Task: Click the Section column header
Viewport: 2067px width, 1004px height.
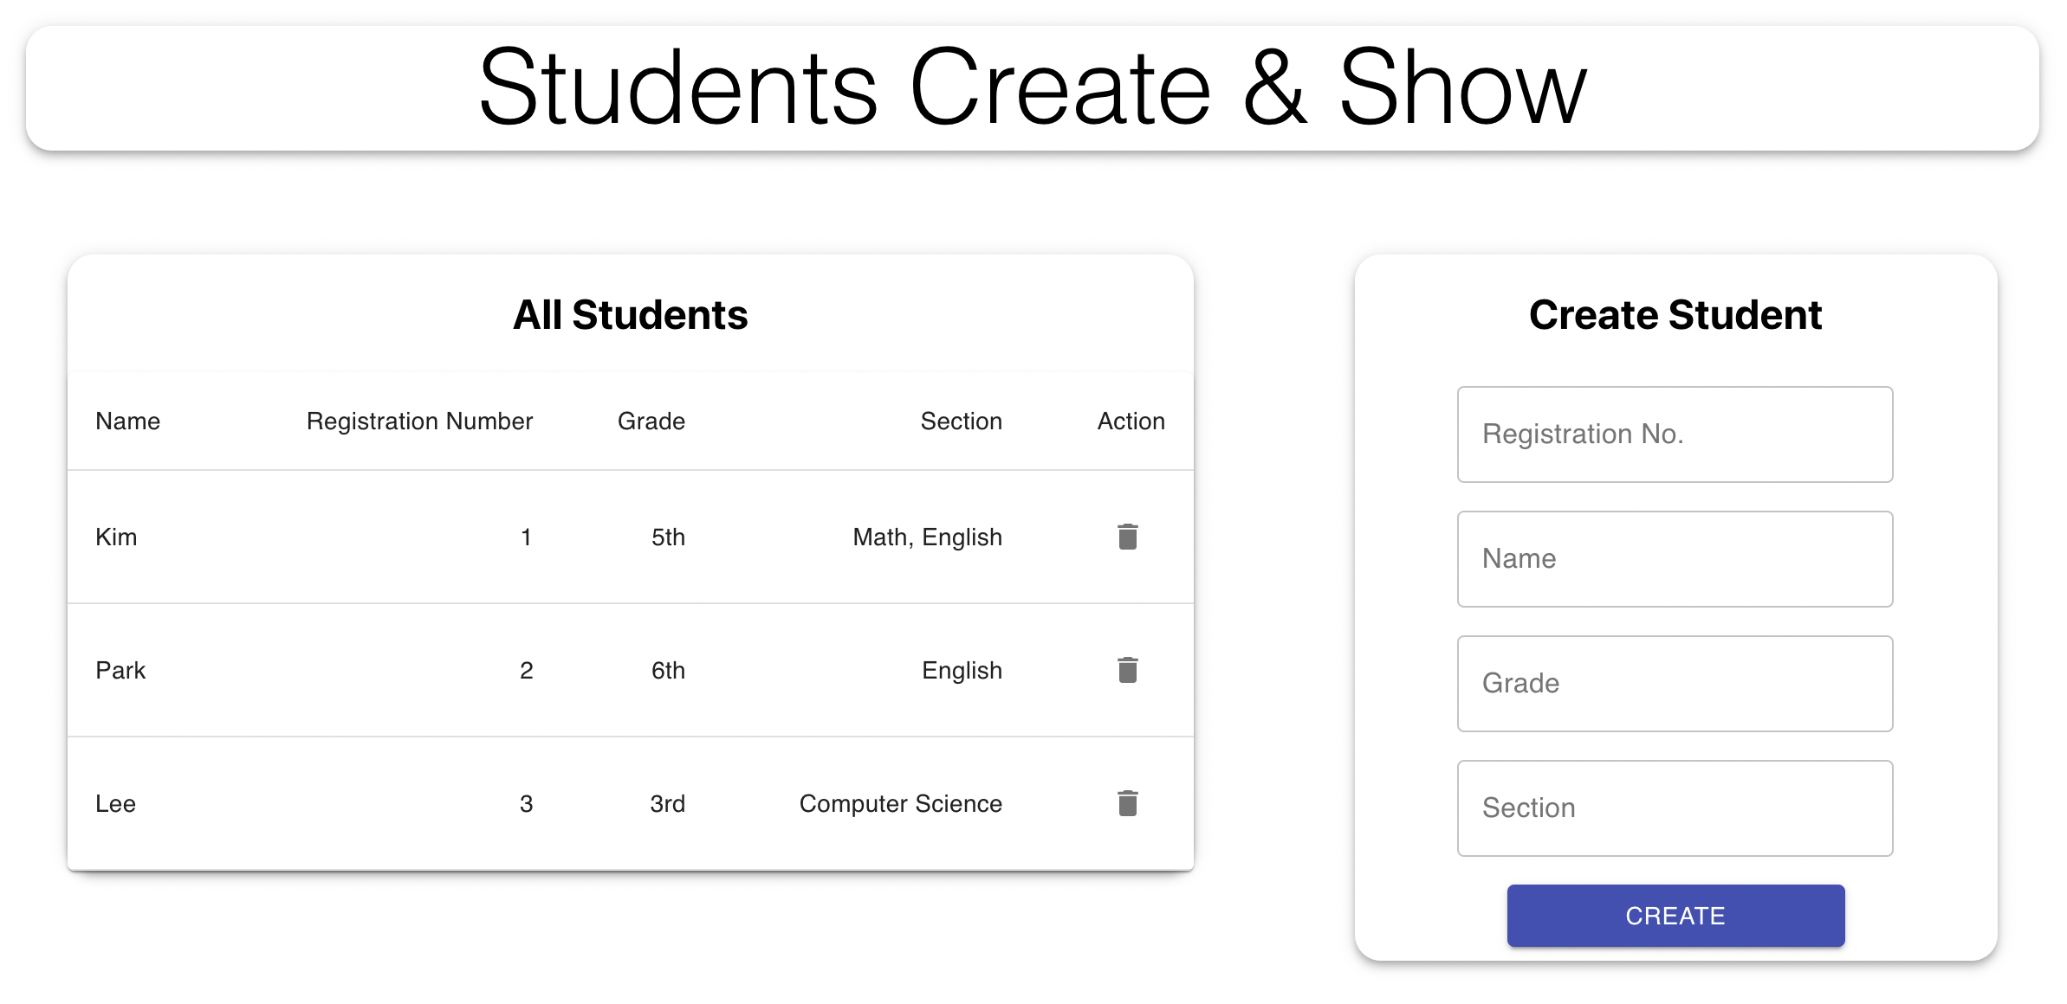Action: point(961,422)
